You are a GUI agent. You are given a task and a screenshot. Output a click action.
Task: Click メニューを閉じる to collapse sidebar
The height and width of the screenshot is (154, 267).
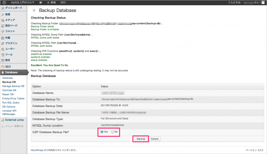pyautogui.click(x=14, y=126)
